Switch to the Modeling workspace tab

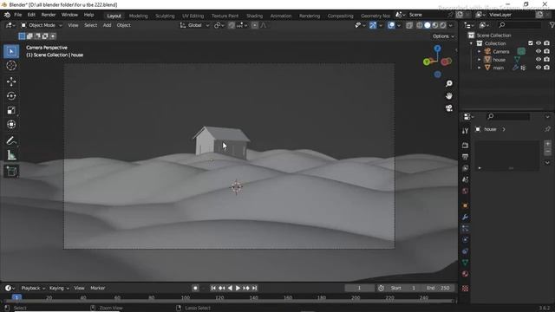[139, 16]
